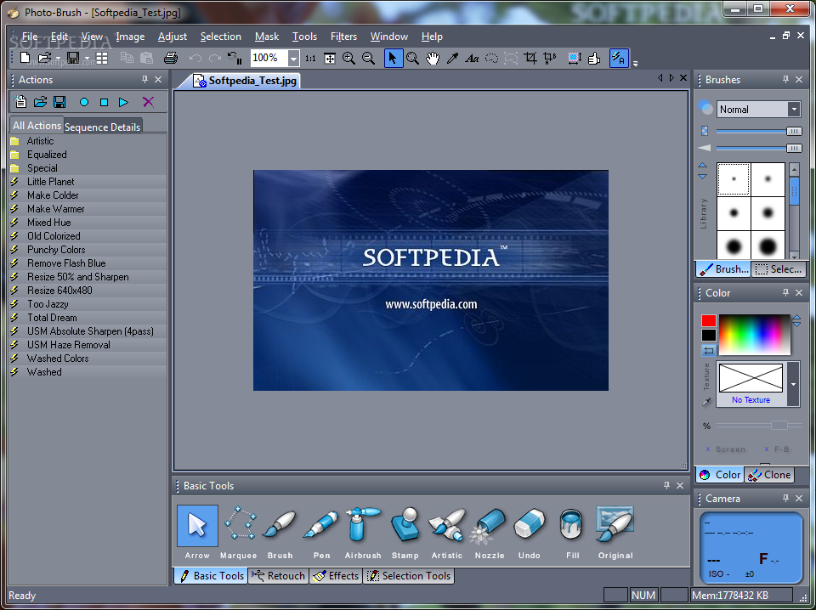The height and width of the screenshot is (610, 816).
Task: Select Resize 640x480 action
Action: pyautogui.click(x=88, y=291)
